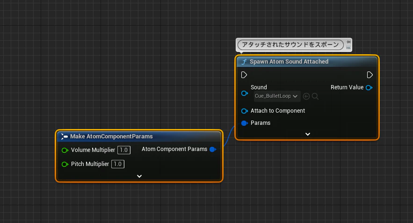
Task: Click the Return Value output pin
Action: 369,87
